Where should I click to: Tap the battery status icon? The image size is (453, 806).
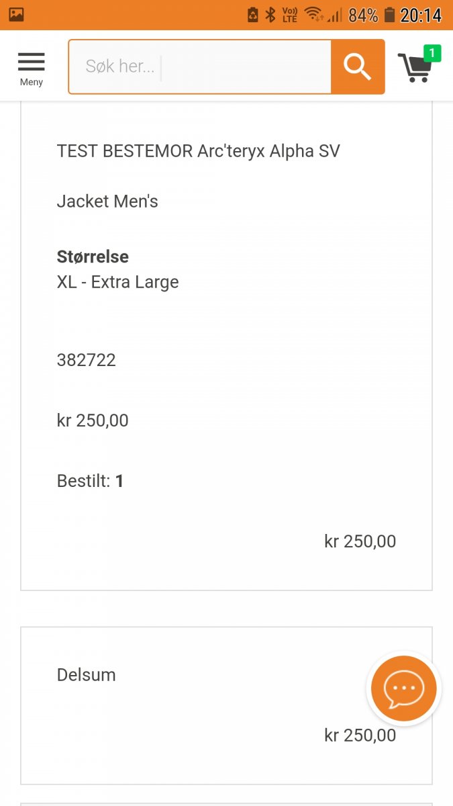(389, 15)
